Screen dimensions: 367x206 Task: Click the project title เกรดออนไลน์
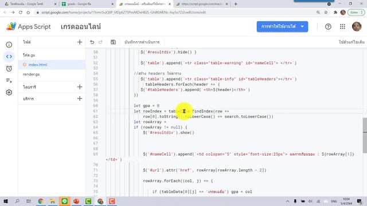click(81, 27)
